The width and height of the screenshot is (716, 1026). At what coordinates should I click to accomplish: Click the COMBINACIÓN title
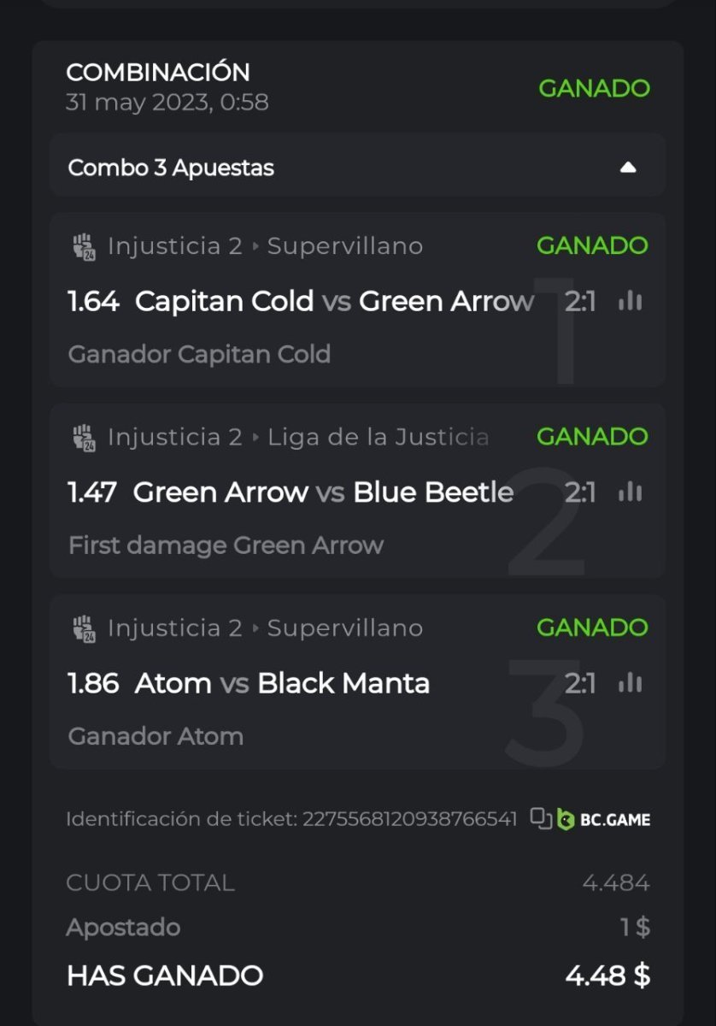[158, 72]
